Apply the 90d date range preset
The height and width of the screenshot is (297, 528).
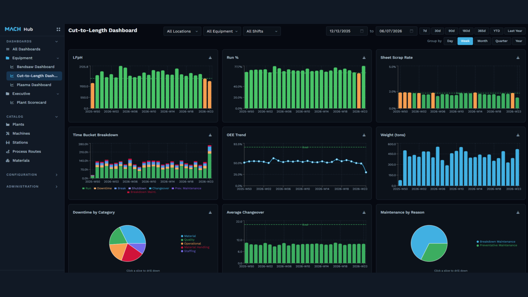(452, 31)
